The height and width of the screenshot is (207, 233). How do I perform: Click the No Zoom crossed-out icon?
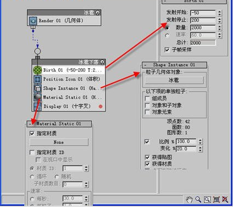click(x=225, y=199)
